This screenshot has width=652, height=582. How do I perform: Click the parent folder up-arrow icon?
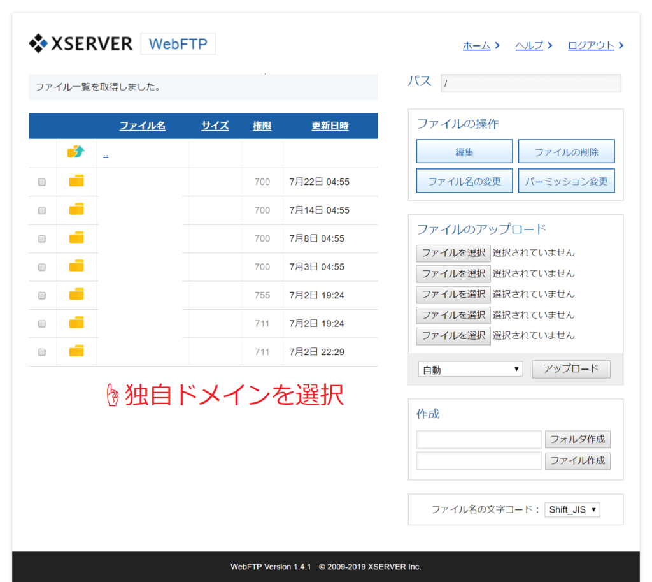[76, 152]
